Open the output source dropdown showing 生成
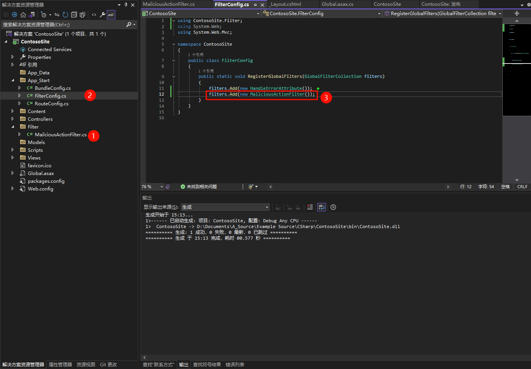Viewport: 531px width, 369px height. point(225,207)
